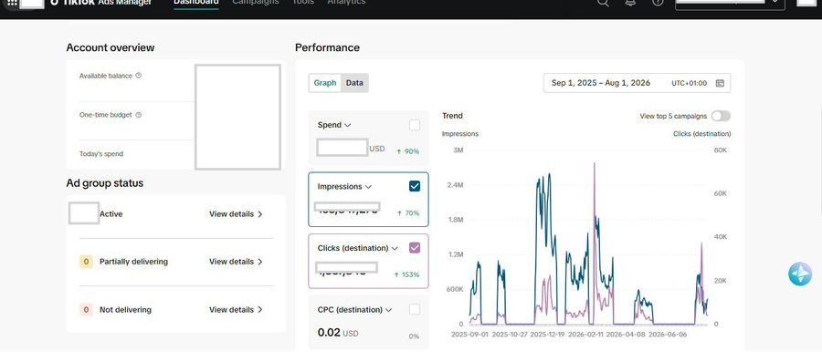
Task: Click chevron arrow beside Active View details
Action: coord(260,214)
